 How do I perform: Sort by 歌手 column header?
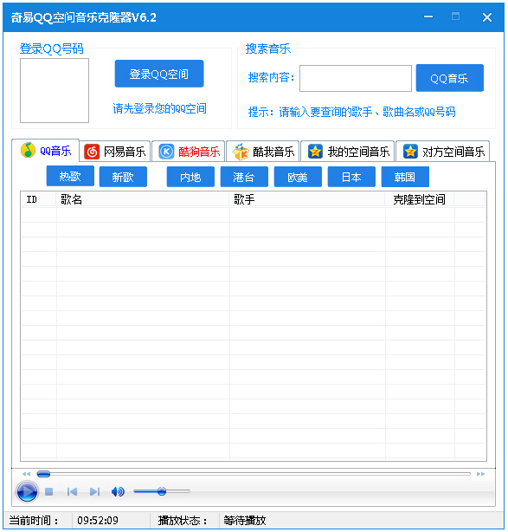[x=307, y=199]
